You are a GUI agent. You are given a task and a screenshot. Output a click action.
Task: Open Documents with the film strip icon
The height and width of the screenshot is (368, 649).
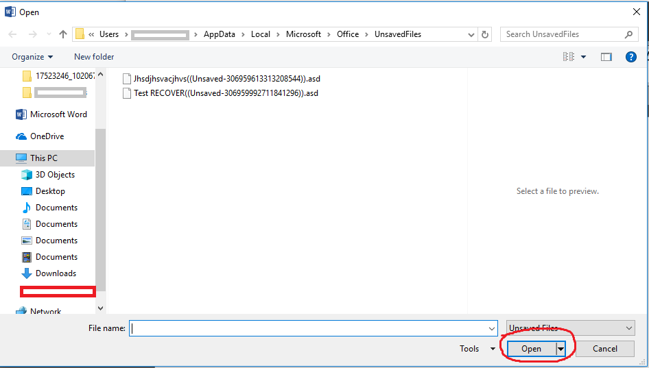point(49,257)
